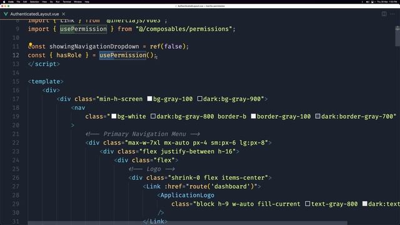Click the text-gray-800 color swatch
Image resolution: width=400 pixels, height=225 pixels.
[x=307, y=204]
